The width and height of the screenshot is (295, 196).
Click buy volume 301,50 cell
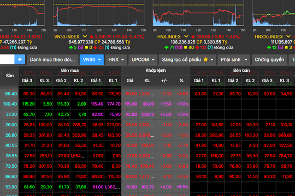pos(45,166)
